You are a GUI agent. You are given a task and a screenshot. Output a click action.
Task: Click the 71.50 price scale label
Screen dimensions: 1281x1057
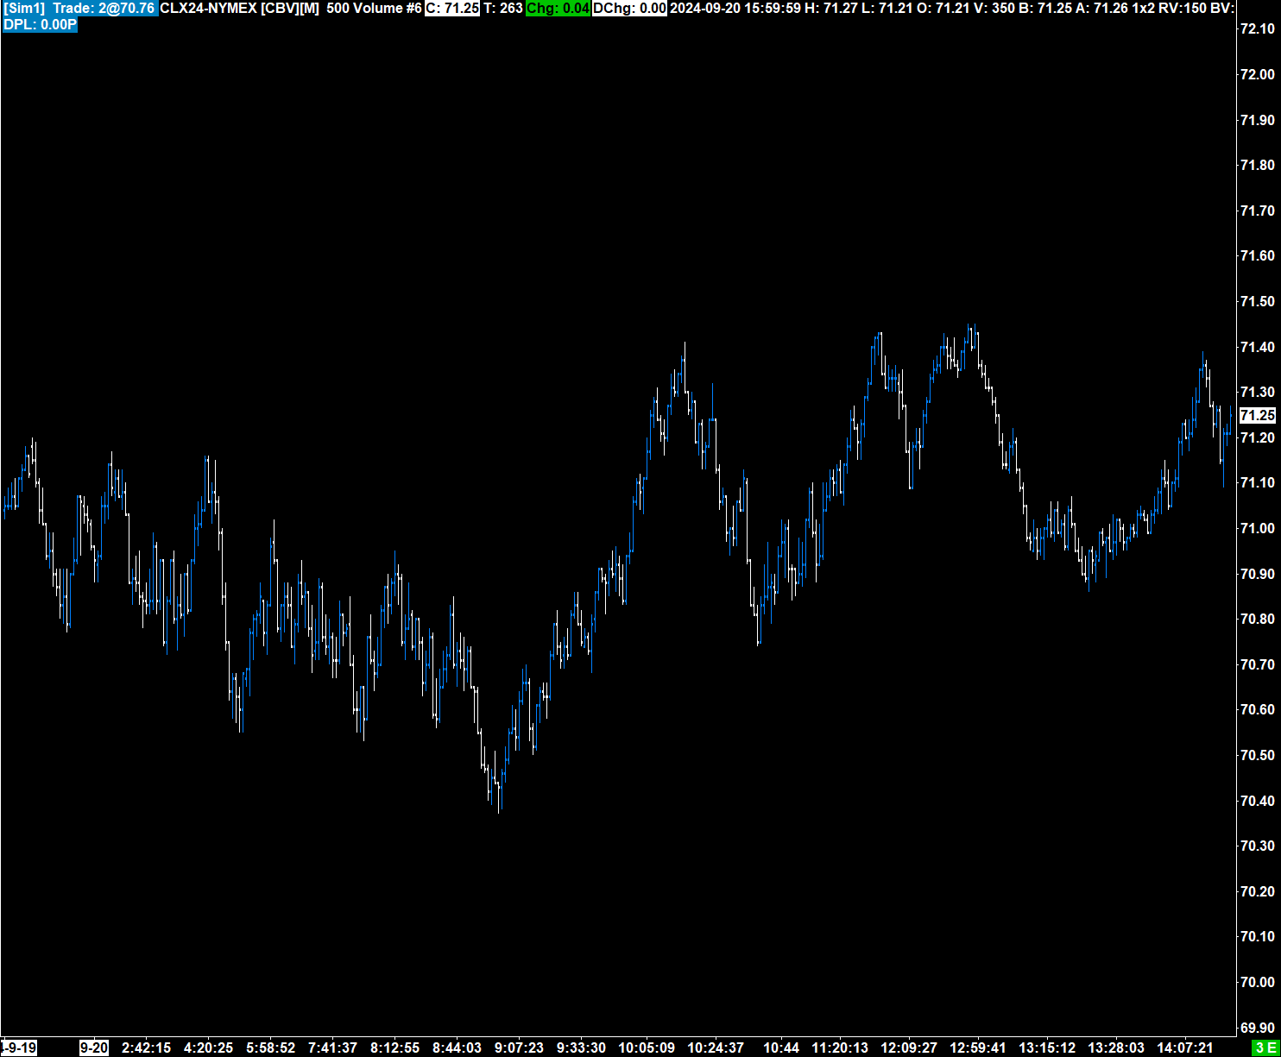(1257, 301)
